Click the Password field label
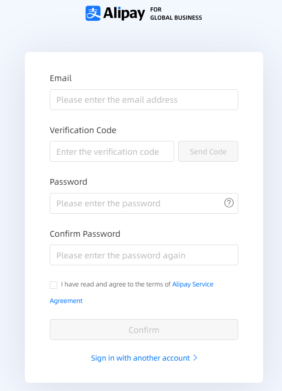This screenshot has height=391, width=282. tap(68, 182)
